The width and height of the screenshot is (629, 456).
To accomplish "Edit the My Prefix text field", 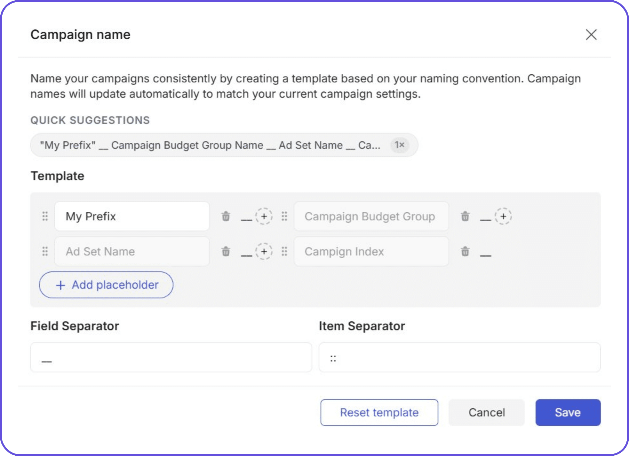I will [x=132, y=216].
